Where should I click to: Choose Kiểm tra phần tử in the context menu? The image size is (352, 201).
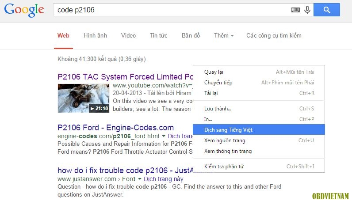(259, 167)
